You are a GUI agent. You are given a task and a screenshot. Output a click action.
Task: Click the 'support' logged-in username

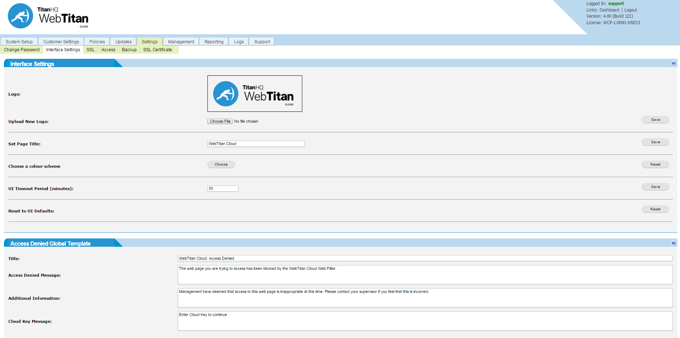point(616,4)
